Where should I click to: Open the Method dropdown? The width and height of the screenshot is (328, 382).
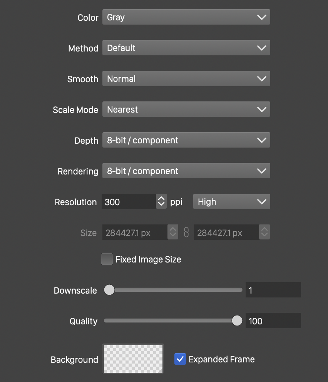[x=186, y=48]
